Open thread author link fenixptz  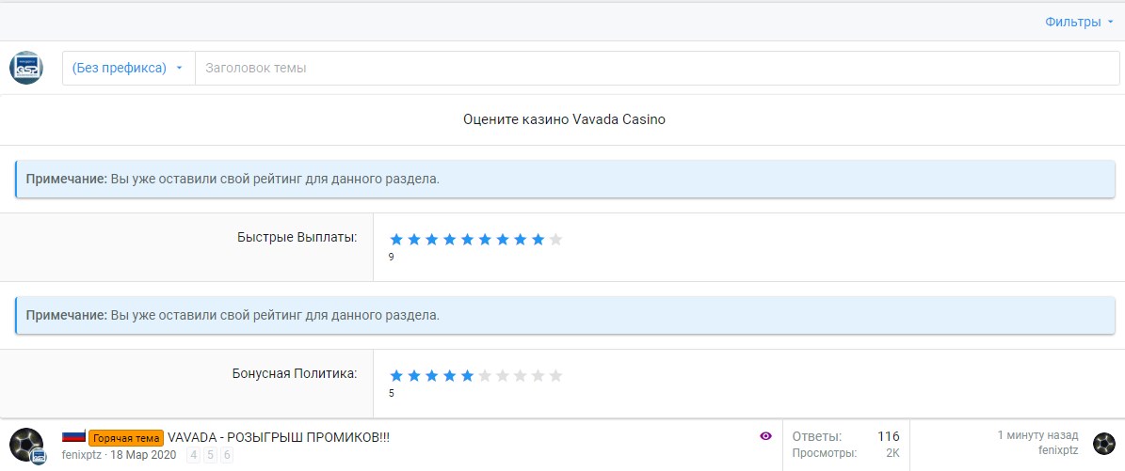(x=82, y=455)
